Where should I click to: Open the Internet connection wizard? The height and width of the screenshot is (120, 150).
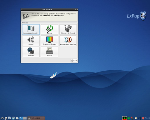click(31, 52)
